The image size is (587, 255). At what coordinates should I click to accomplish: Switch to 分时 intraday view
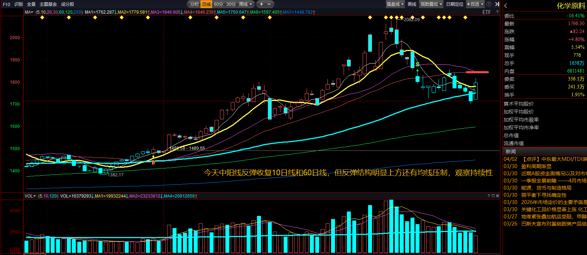point(194,4)
